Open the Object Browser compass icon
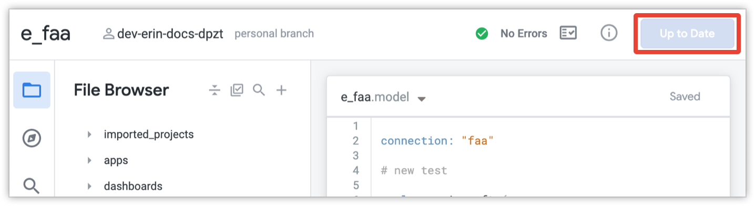 32,139
